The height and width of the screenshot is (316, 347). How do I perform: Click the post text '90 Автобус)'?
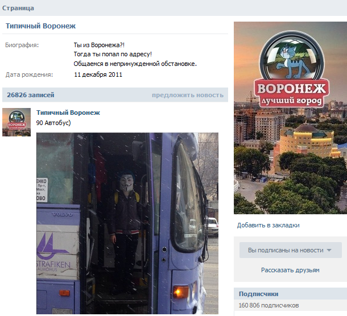coord(53,123)
